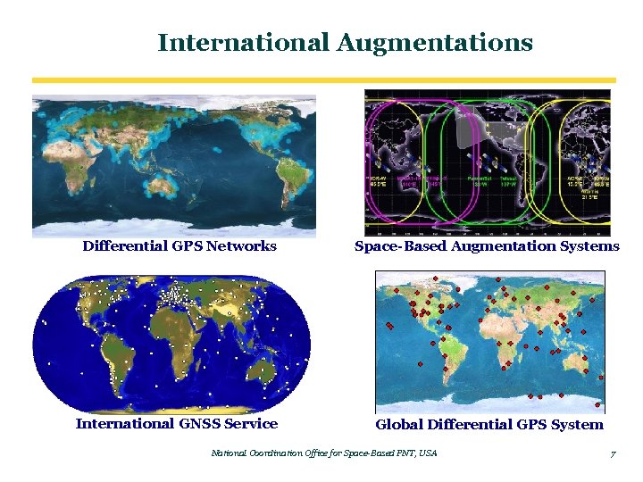Click the National Coordination Office footer text

pyautogui.click(x=324, y=453)
